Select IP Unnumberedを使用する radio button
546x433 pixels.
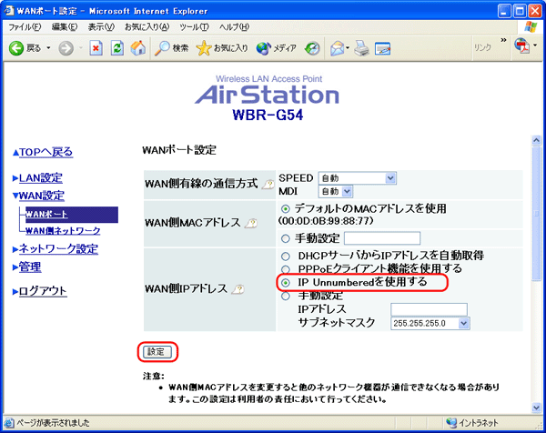(286, 283)
